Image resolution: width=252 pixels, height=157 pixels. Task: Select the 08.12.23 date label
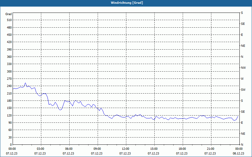point(238,153)
